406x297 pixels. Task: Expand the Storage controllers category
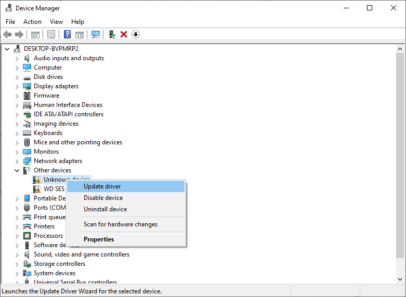(17, 264)
